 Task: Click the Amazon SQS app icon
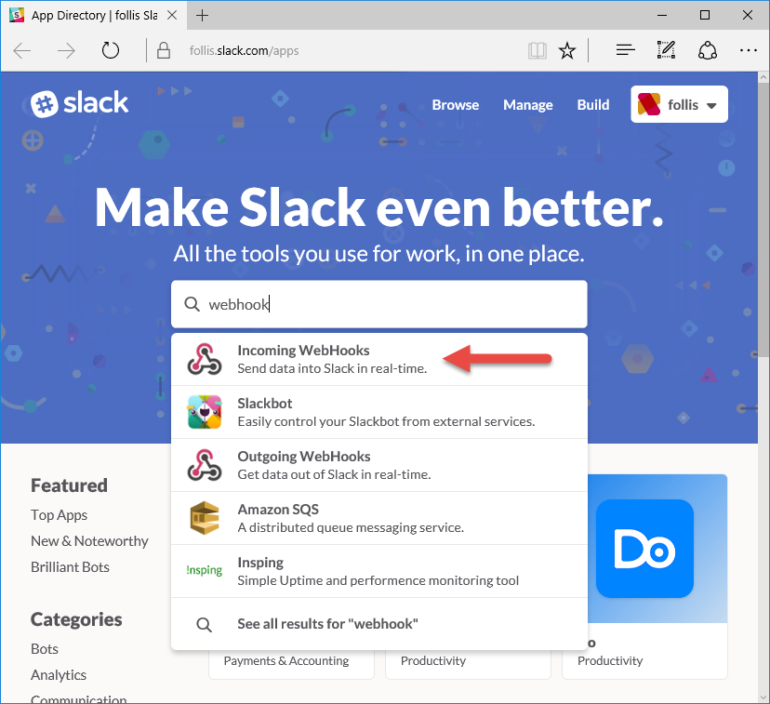tap(205, 518)
